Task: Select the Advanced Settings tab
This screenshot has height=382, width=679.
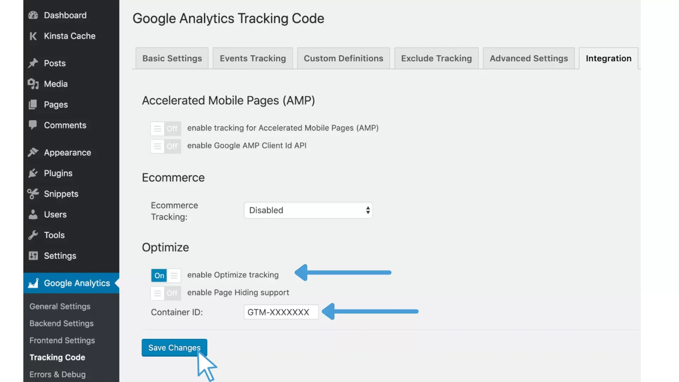Action: [529, 58]
